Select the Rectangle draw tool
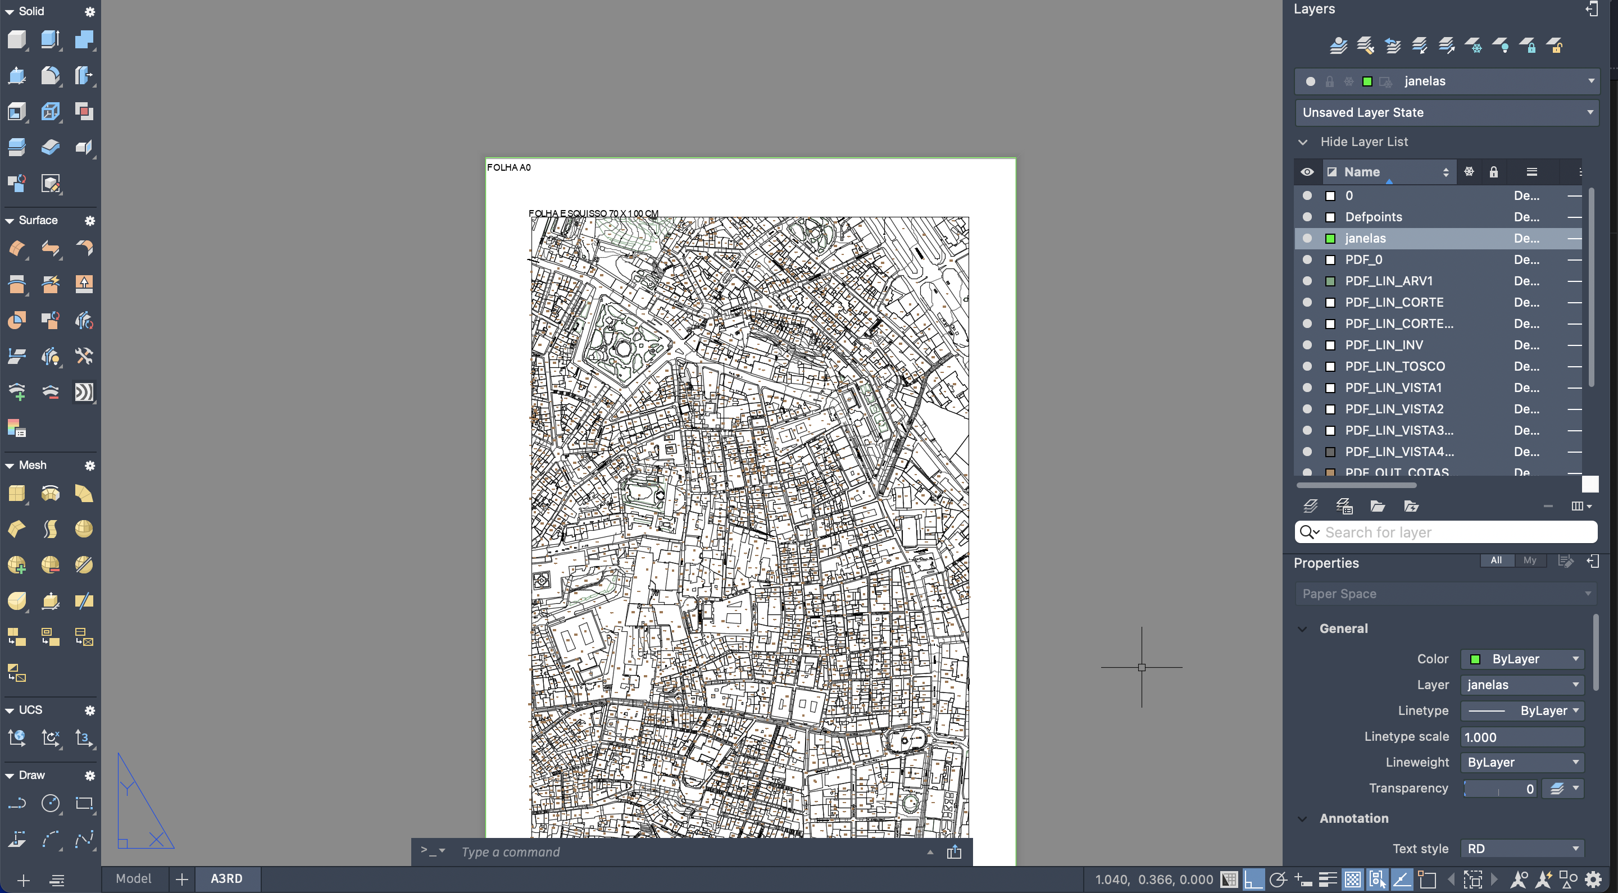Viewport: 1618px width, 893px height. [84, 803]
